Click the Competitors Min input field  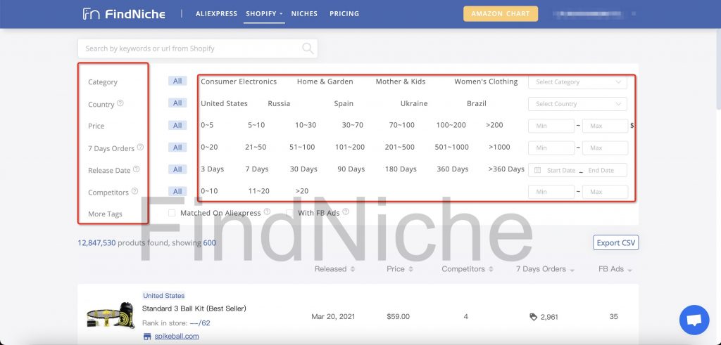(551, 192)
